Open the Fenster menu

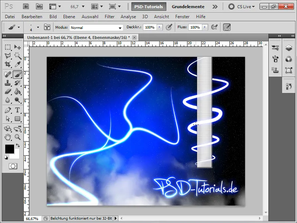click(x=182, y=17)
